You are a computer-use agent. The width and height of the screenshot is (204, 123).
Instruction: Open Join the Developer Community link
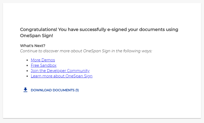(60, 71)
